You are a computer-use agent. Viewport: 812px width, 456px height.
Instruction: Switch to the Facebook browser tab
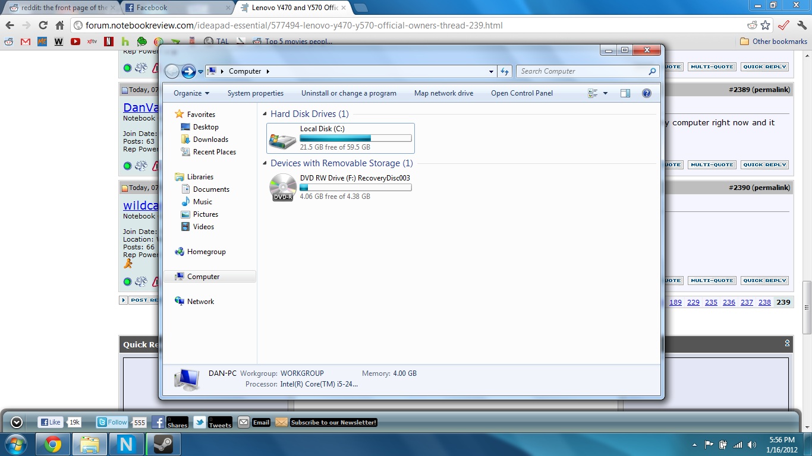tap(177, 8)
